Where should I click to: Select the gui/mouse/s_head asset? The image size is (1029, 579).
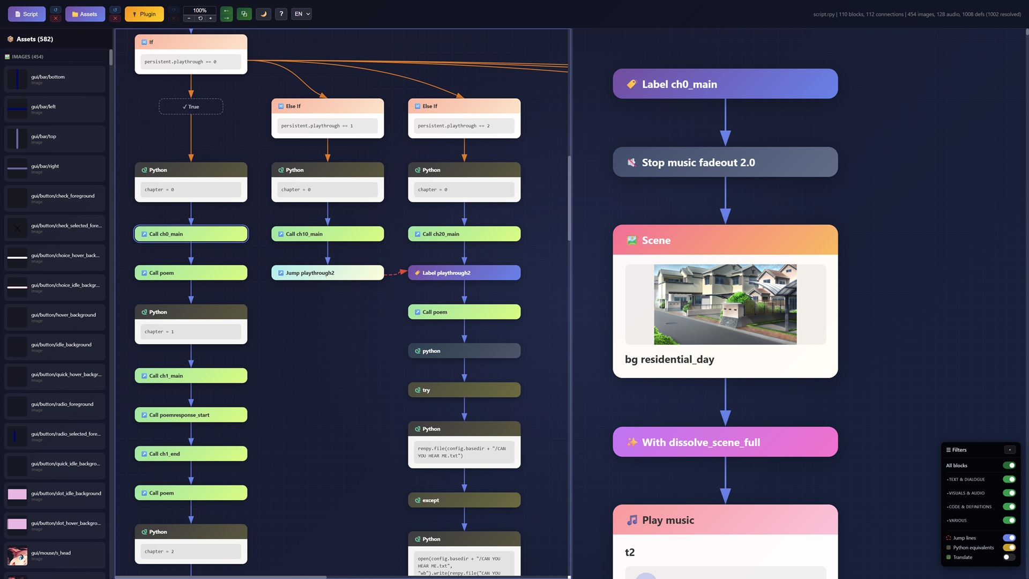pyautogui.click(x=55, y=555)
